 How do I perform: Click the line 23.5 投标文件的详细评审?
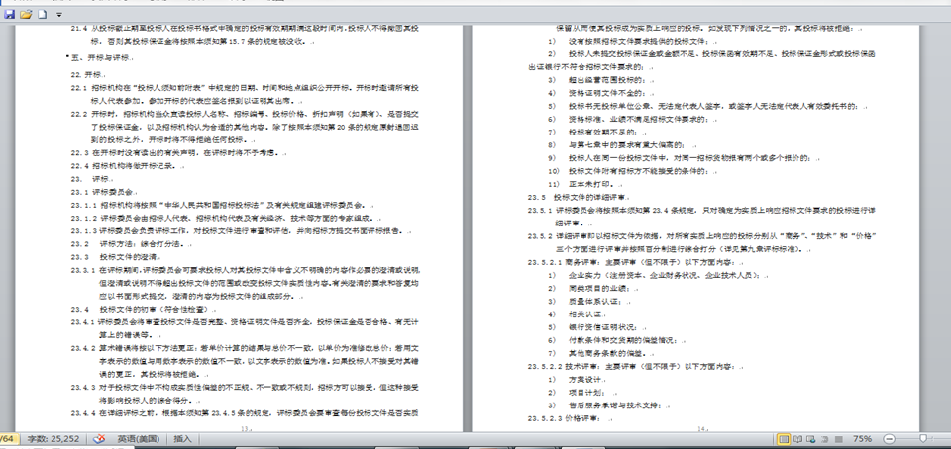tap(577, 197)
